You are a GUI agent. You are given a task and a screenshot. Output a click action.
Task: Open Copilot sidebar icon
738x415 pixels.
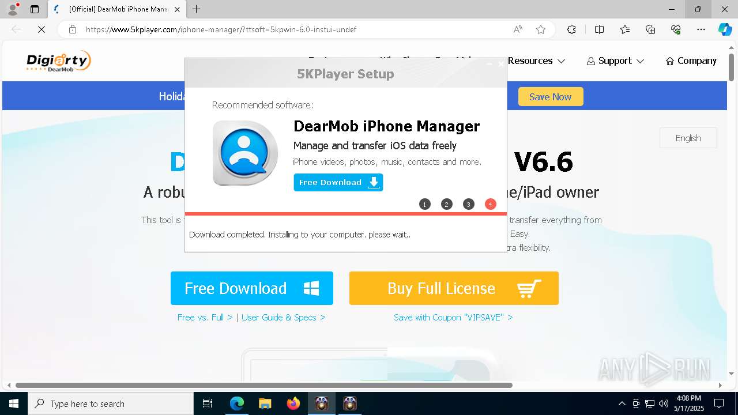pyautogui.click(x=725, y=29)
